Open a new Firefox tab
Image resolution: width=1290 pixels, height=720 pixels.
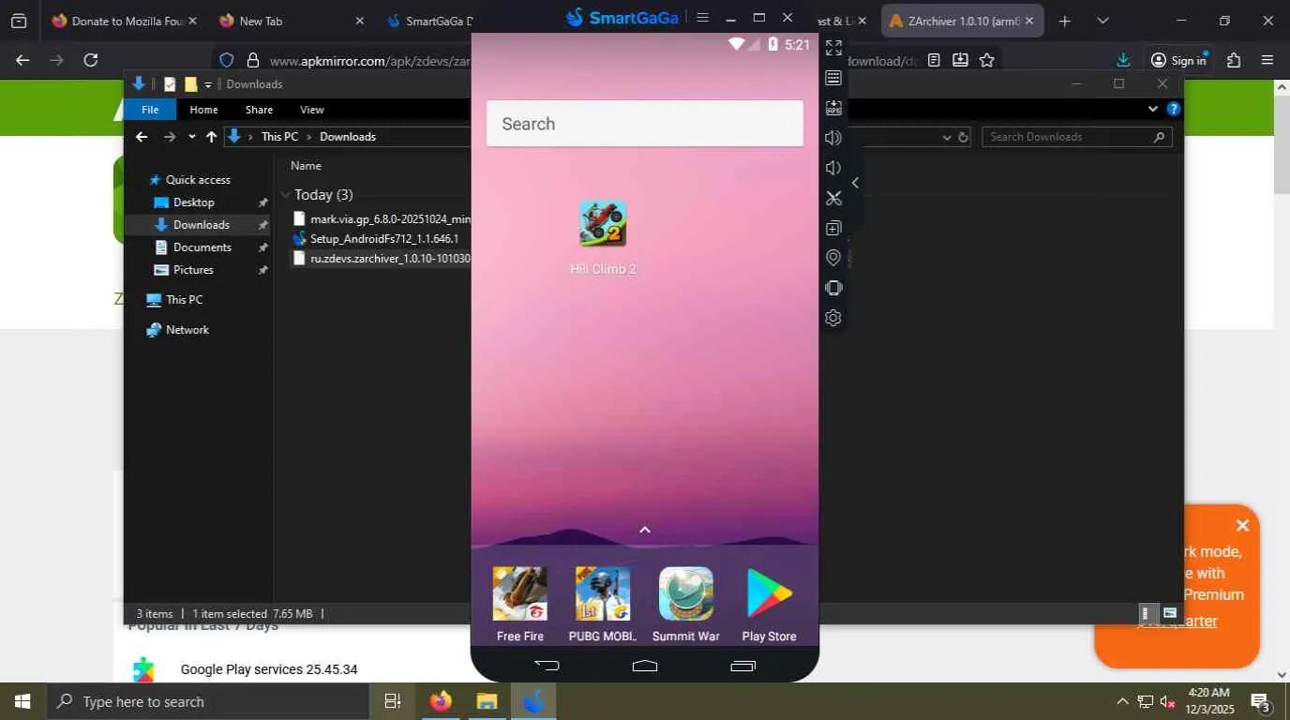click(x=1064, y=21)
